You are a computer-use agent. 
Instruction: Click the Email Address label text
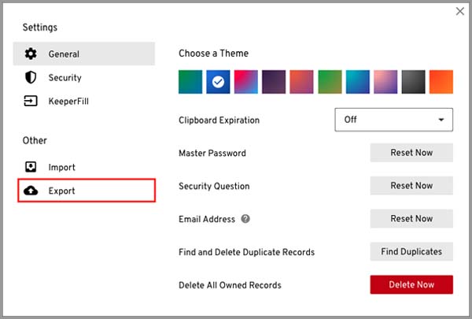[x=207, y=219]
